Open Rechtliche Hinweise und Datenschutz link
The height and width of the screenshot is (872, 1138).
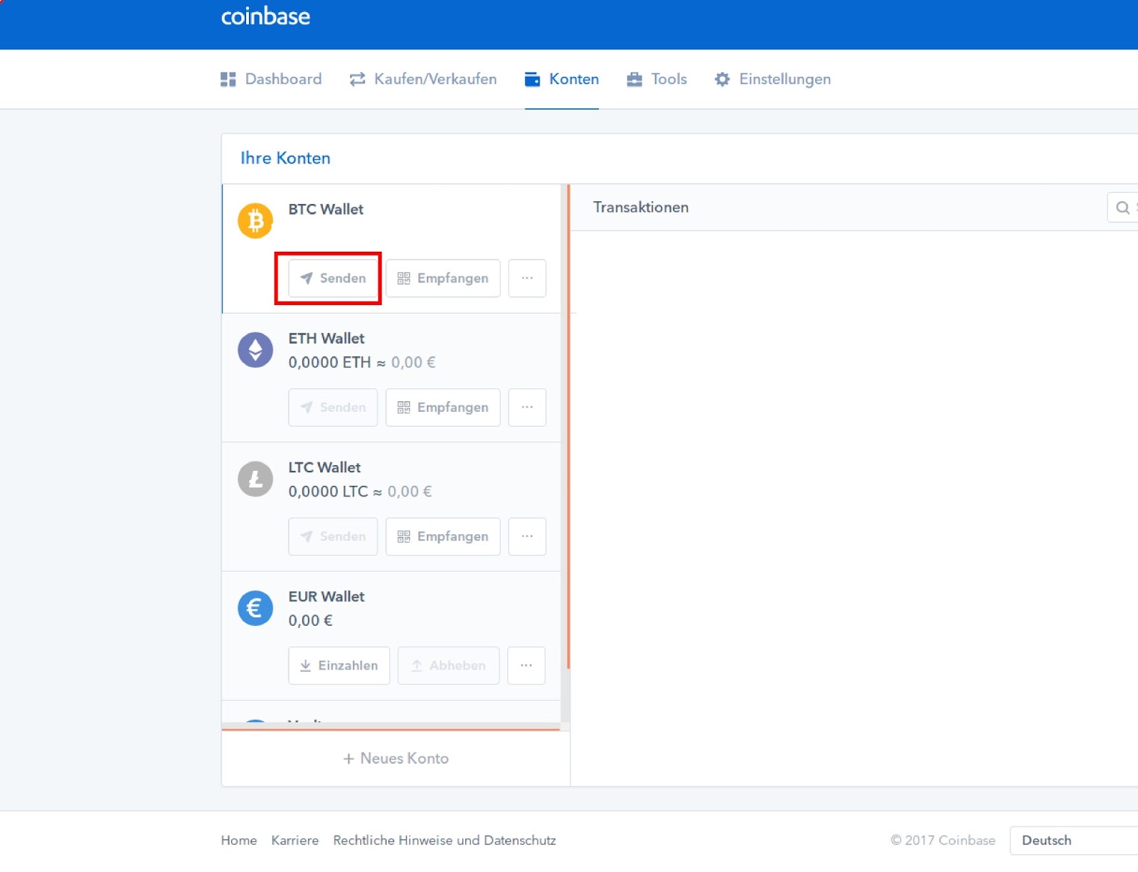tap(445, 840)
